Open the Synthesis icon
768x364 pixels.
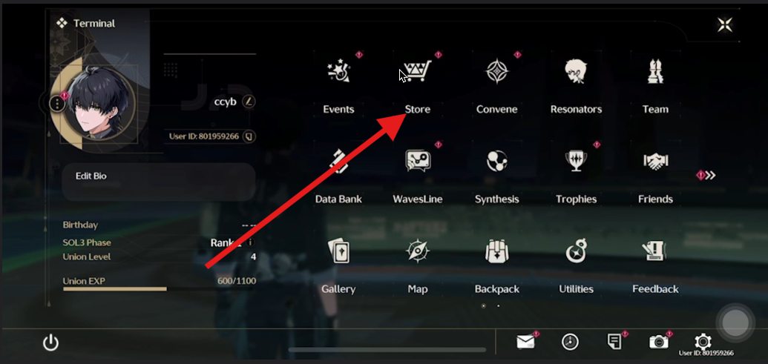click(496, 162)
